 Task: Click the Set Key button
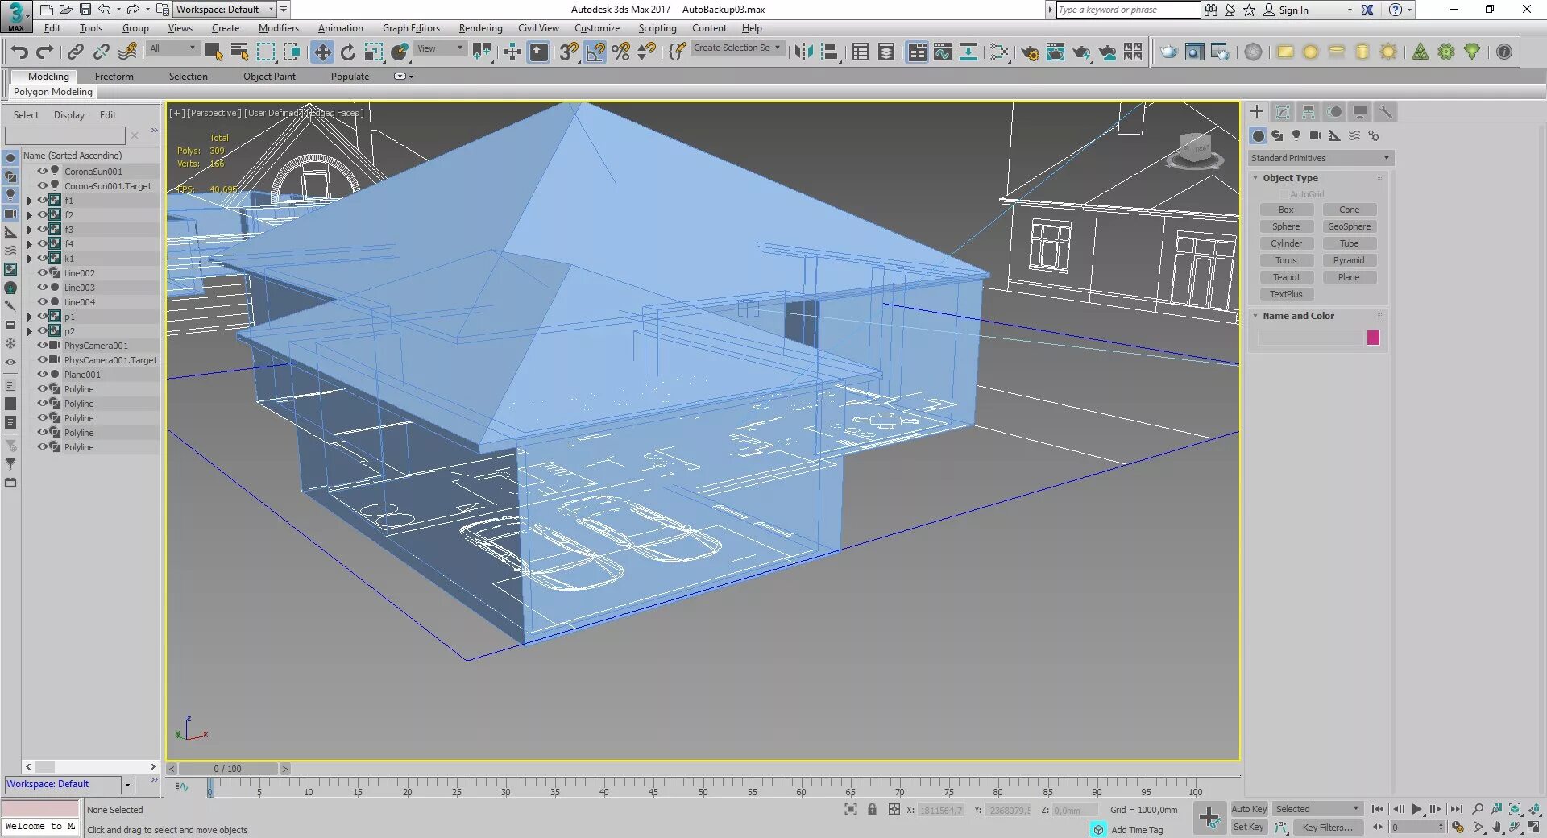[x=1249, y=827]
